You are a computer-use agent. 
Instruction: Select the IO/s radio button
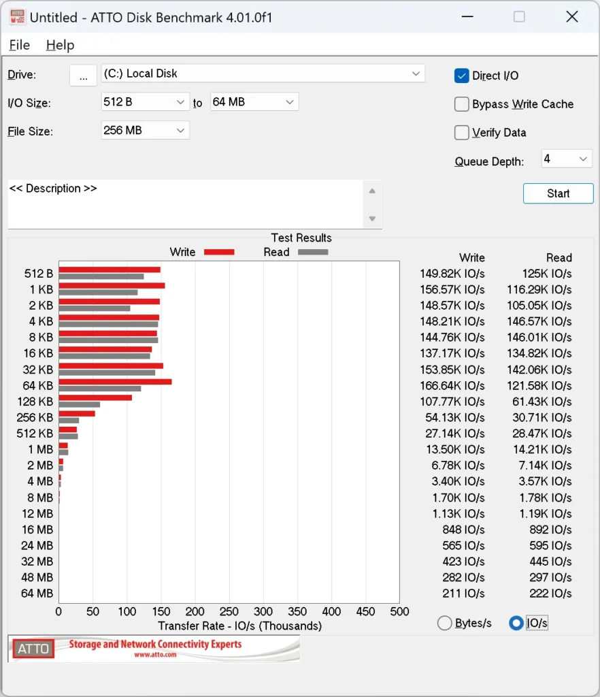click(x=516, y=623)
